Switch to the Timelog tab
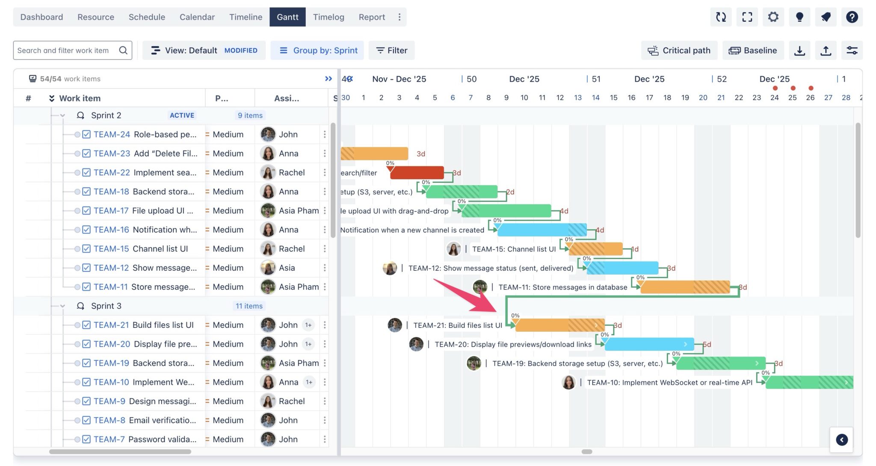The image size is (876, 466). [328, 17]
